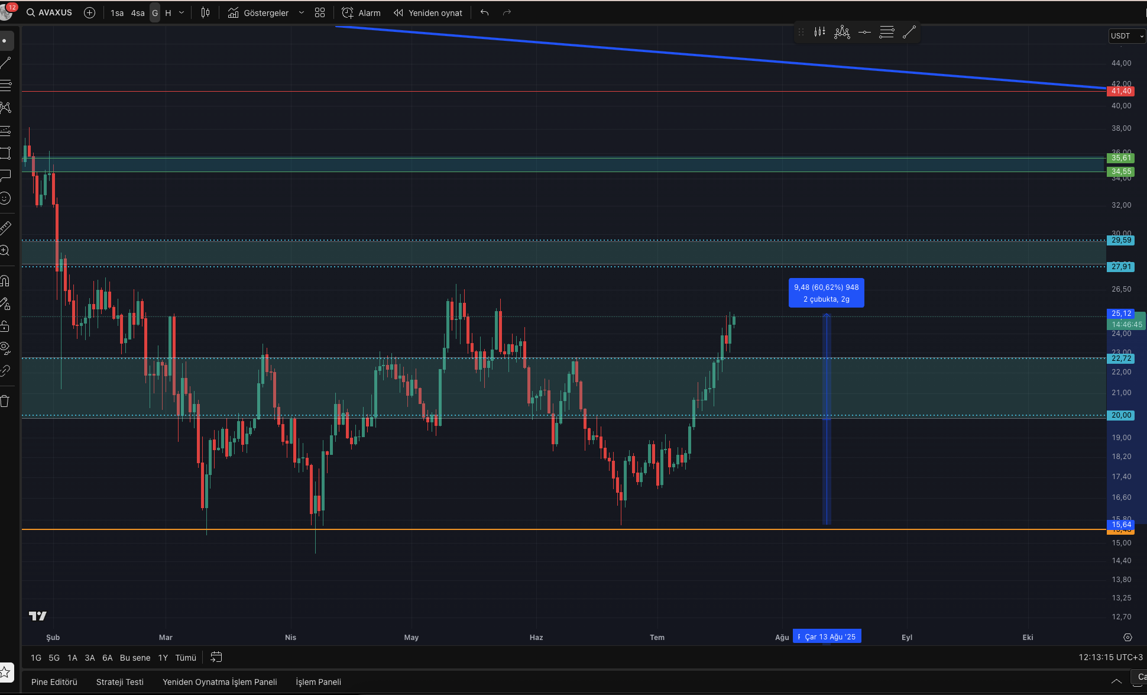Click the trash remove-drawings icon

coord(5,401)
